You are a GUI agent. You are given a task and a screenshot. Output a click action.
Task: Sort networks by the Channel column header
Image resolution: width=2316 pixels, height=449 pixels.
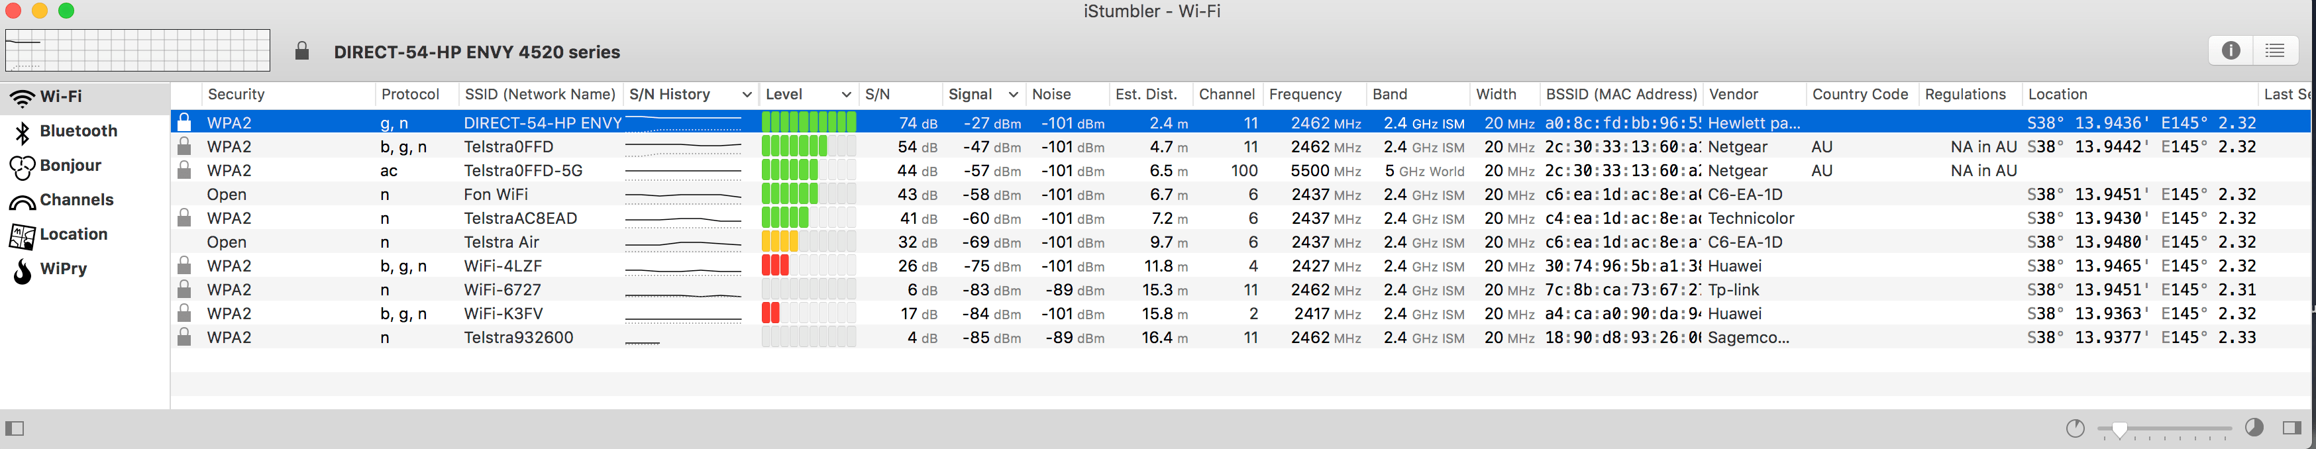1226,94
